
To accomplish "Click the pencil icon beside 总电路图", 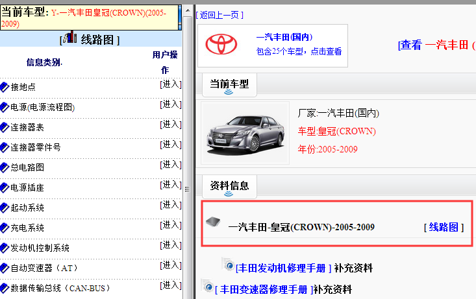I will tap(5, 167).
